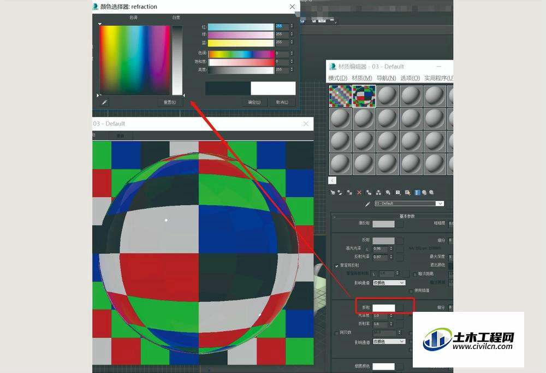
Task: Click the Go to Parent icon
Action: point(424,192)
